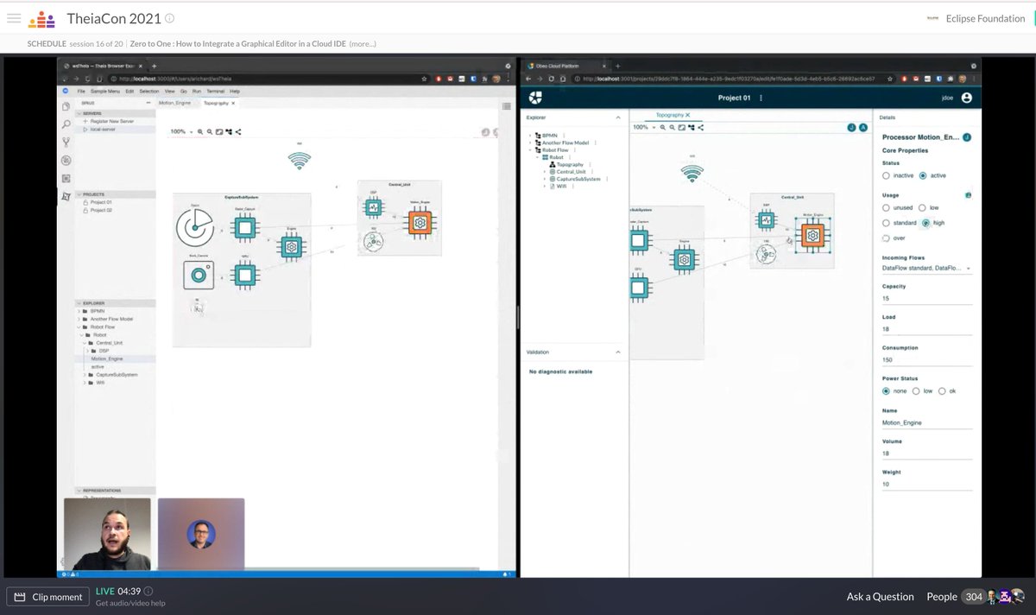Viewport: 1036px width, 615px height.
Task: Click share icon in Theia diagram toolbar
Action: coord(238,131)
